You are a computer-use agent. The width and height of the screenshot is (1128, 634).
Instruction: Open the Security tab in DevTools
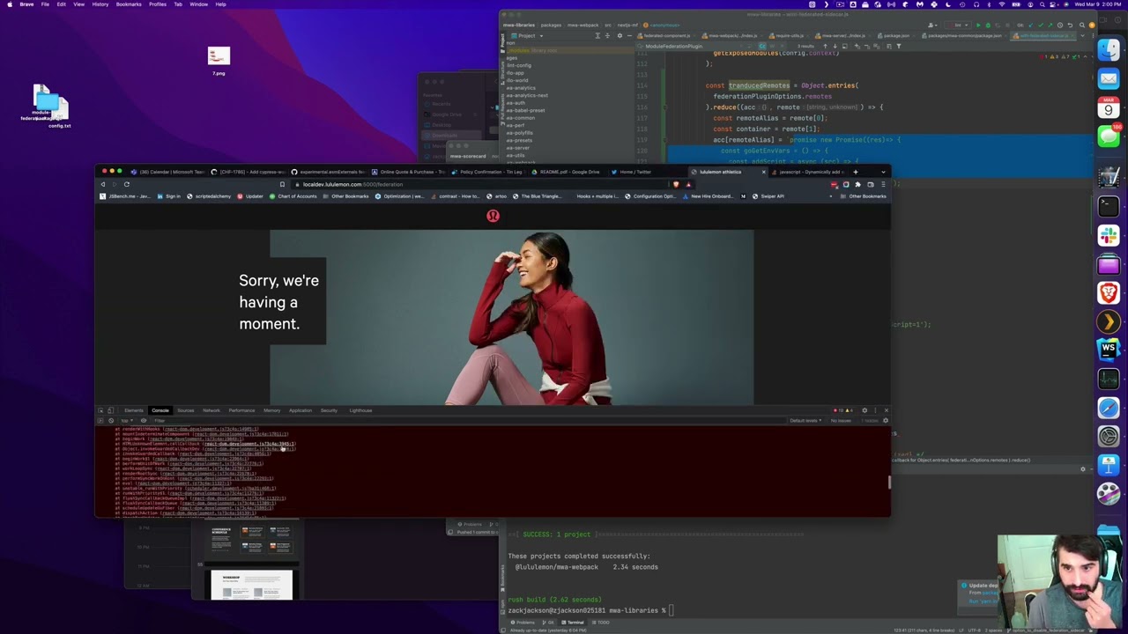(x=329, y=410)
